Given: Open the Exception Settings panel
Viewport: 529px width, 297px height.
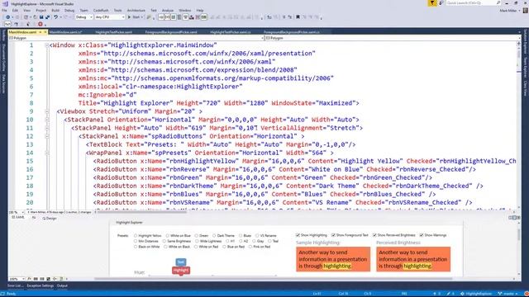Looking at the screenshot, I should point(41,285).
